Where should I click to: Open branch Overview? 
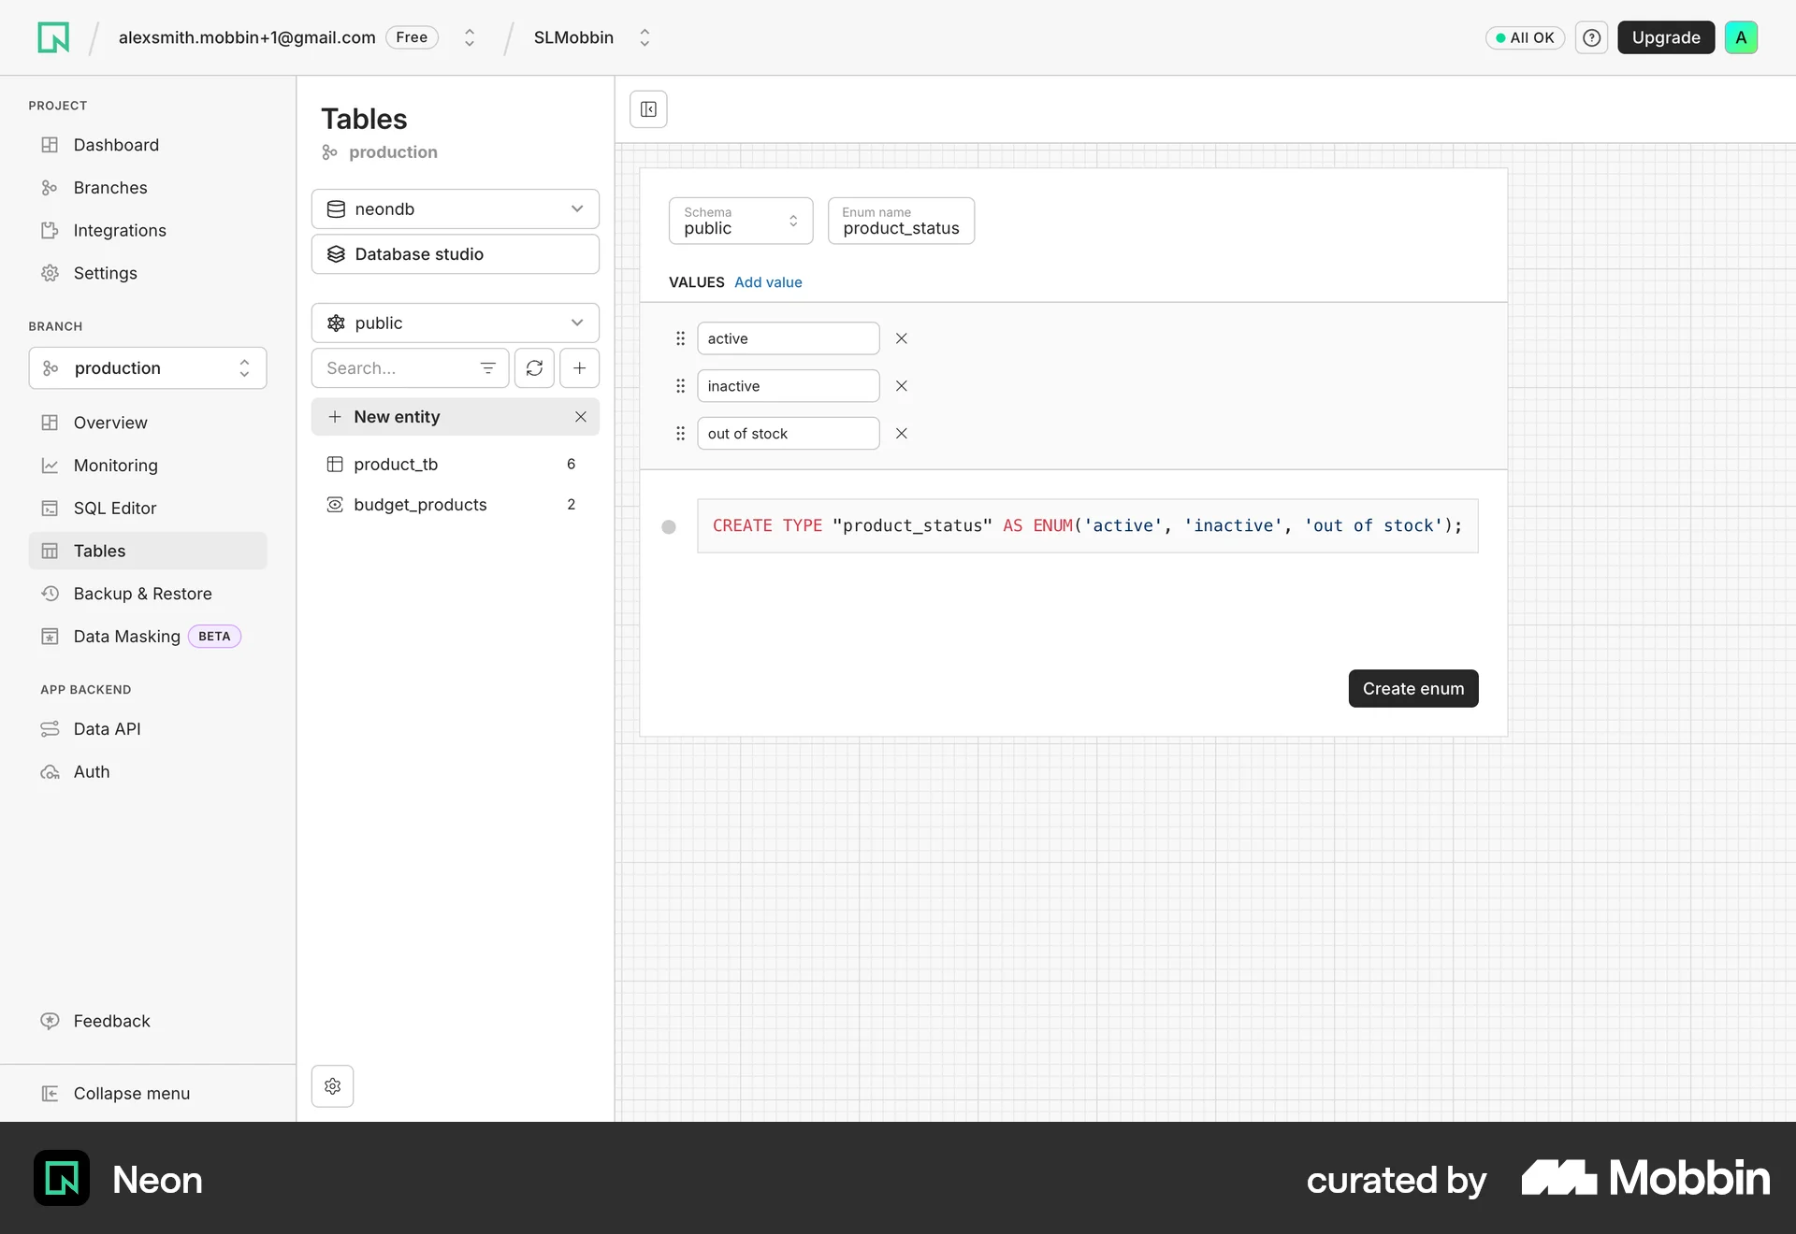(x=148, y=423)
